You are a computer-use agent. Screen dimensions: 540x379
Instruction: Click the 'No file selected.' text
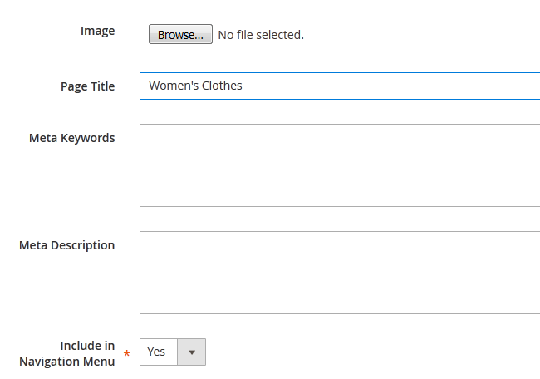(x=261, y=35)
